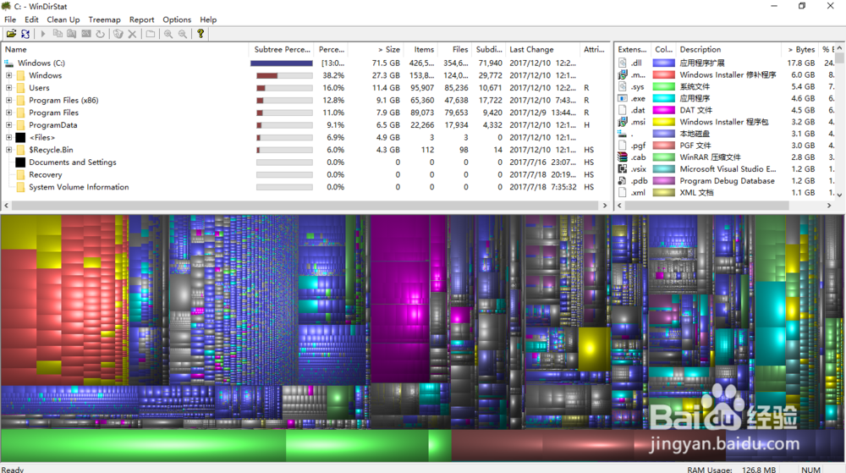Expand the <Files> node
846x473 pixels.
(x=8, y=138)
